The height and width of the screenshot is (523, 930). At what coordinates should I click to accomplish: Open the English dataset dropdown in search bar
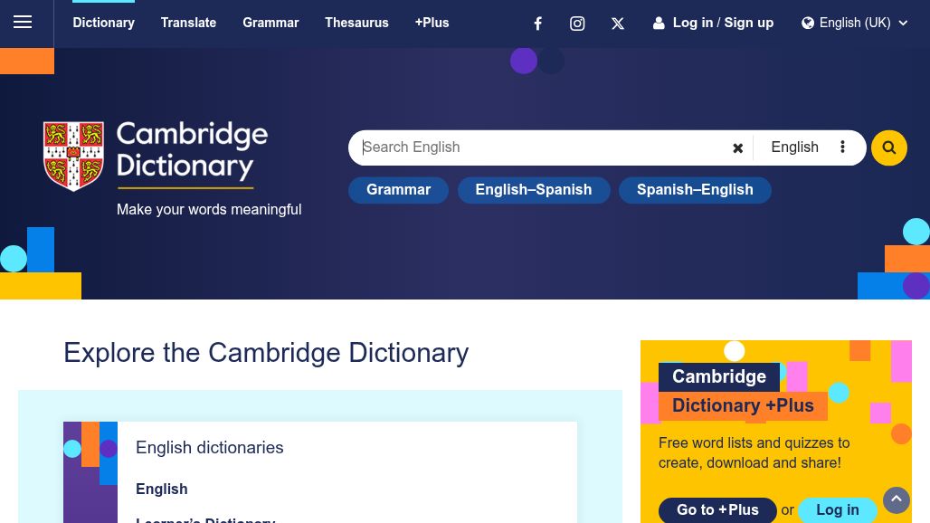tap(808, 147)
